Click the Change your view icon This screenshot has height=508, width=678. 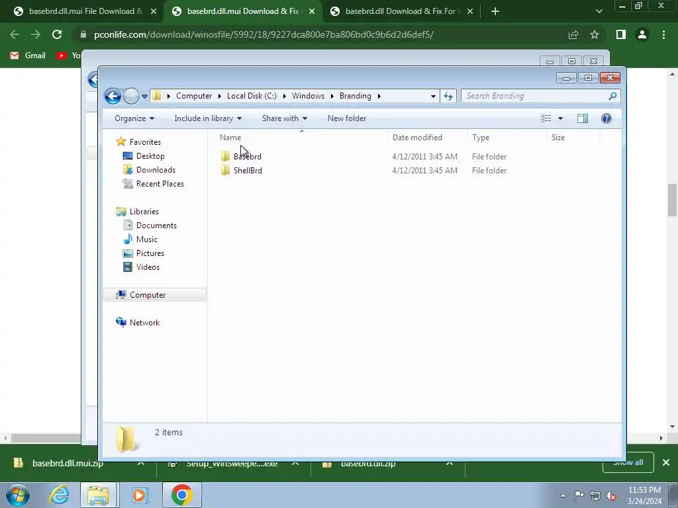(546, 118)
